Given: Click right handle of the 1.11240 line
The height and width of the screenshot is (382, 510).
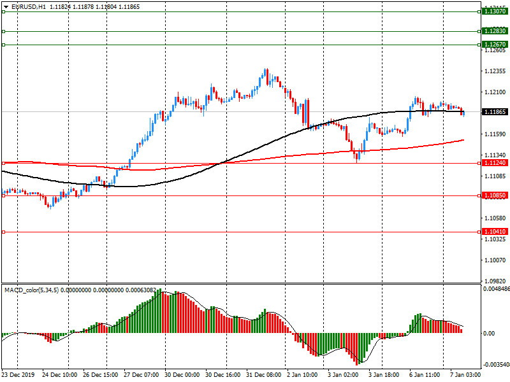Looking at the screenshot, I should click(479, 164).
